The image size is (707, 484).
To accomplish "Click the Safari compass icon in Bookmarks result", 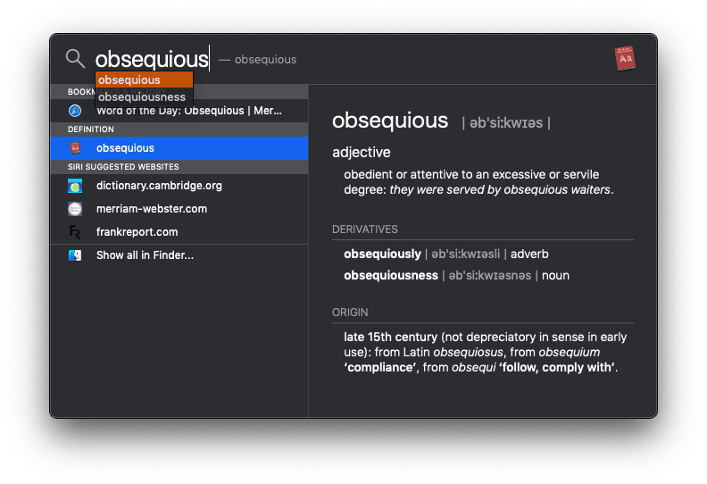I will pyautogui.click(x=75, y=111).
